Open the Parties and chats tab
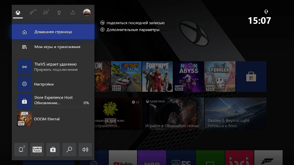294x165 pixels. [x=46, y=12]
